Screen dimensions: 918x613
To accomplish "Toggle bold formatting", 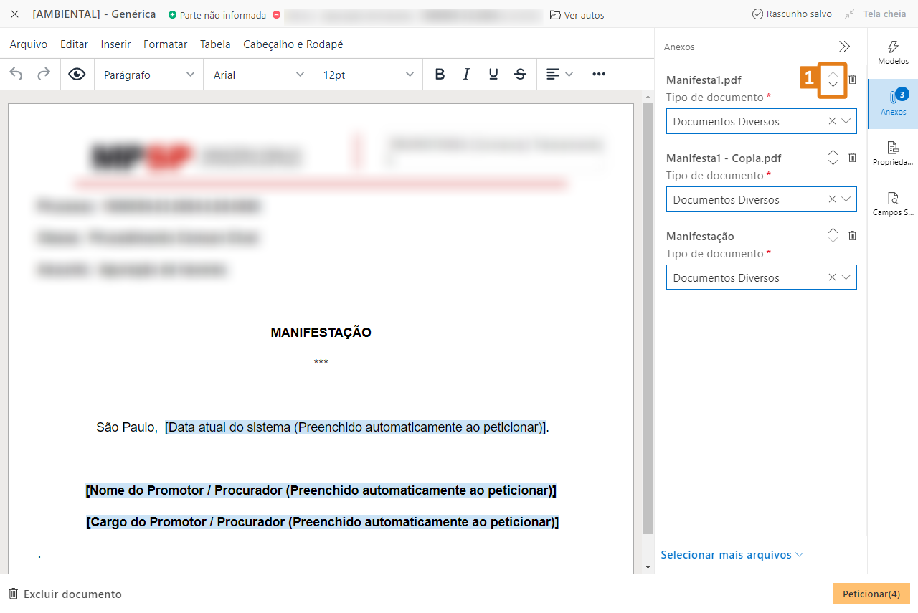I will click(x=440, y=75).
